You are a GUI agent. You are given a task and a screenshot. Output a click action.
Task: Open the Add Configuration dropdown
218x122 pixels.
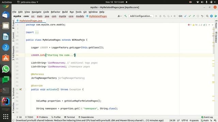tap(141, 16)
